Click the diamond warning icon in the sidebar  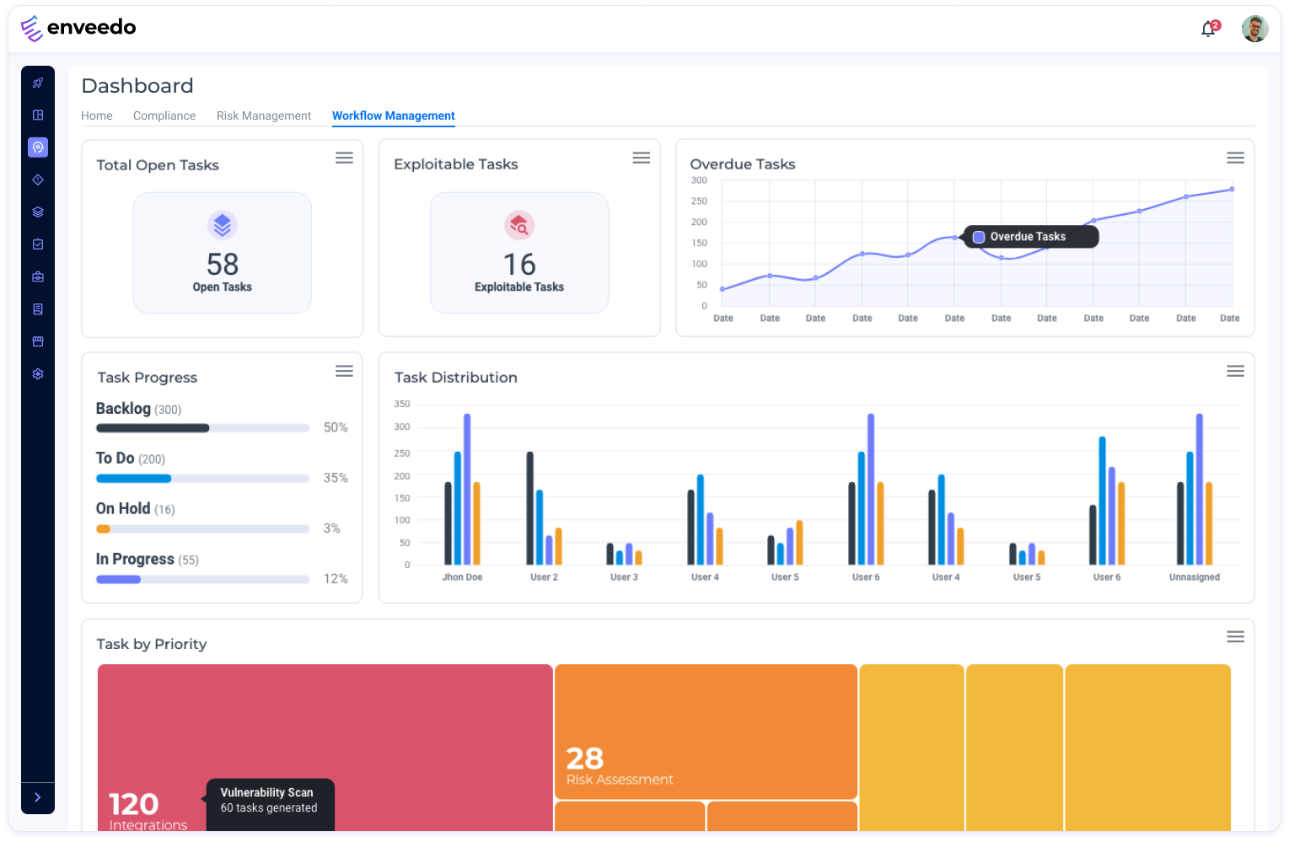click(x=38, y=180)
